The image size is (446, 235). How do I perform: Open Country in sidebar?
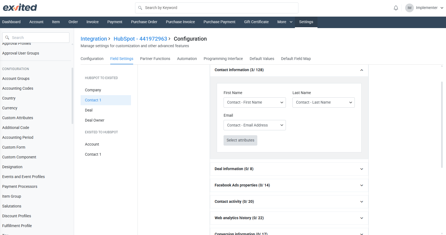coord(9,98)
